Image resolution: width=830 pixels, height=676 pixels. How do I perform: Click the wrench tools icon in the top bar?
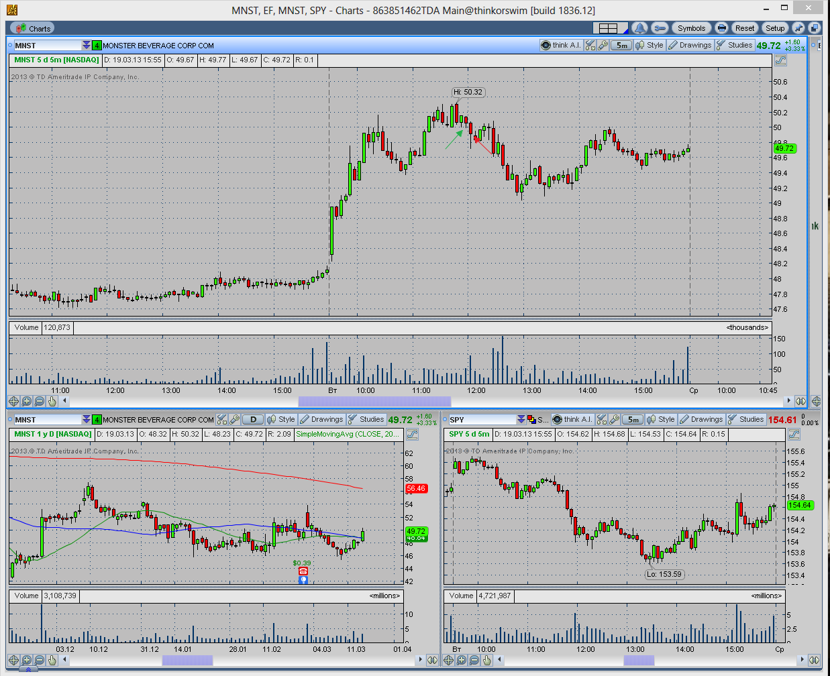[x=660, y=28]
